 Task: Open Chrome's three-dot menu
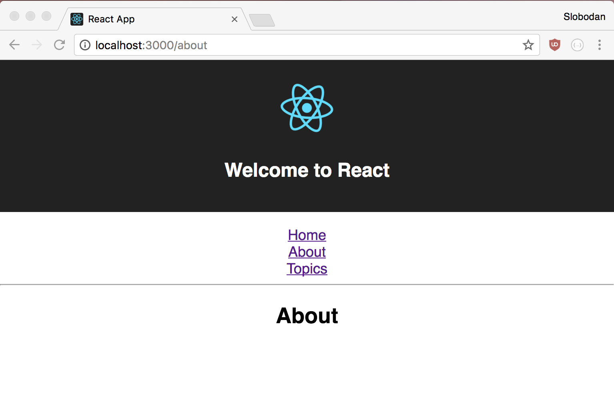(599, 45)
